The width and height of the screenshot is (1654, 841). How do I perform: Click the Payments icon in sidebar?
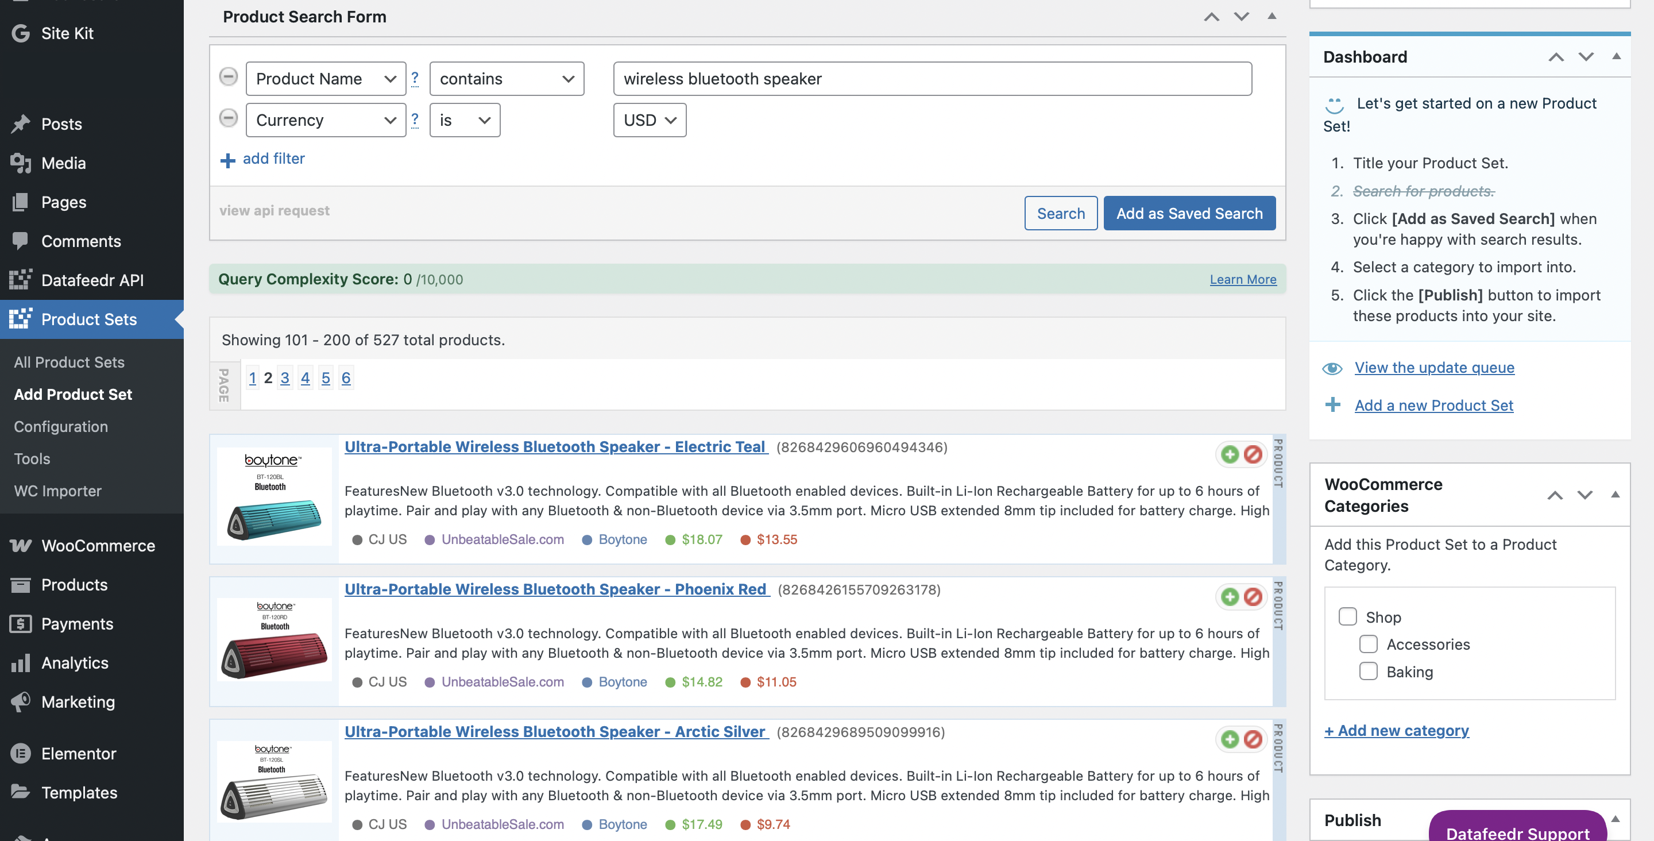point(21,623)
